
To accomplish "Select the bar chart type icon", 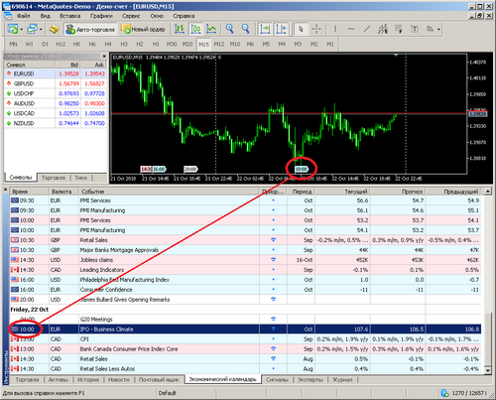I will [180, 29].
